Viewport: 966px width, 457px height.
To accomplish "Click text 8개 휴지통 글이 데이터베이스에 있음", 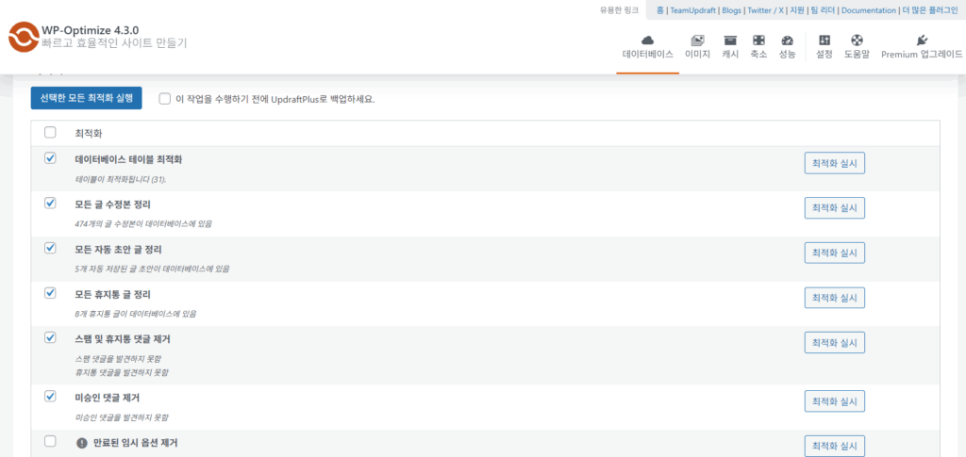I will (136, 314).
